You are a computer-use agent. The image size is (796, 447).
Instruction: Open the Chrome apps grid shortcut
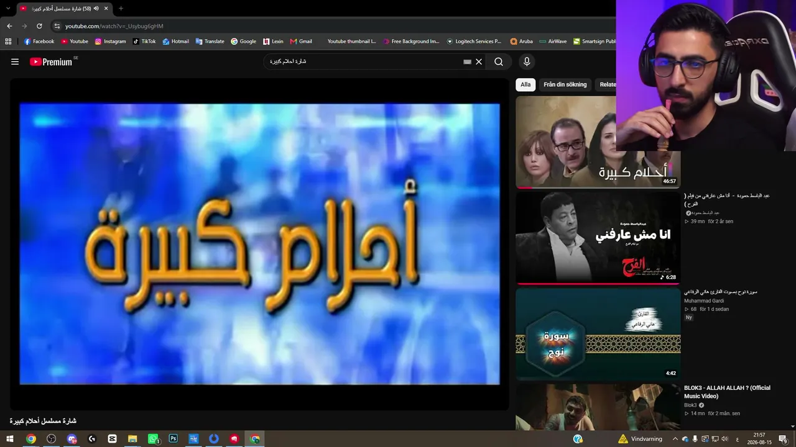pyautogui.click(x=8, y=42)
